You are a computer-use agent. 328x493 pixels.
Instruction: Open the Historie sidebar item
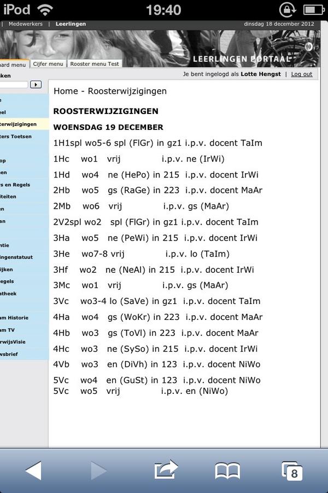pos(24,318)
